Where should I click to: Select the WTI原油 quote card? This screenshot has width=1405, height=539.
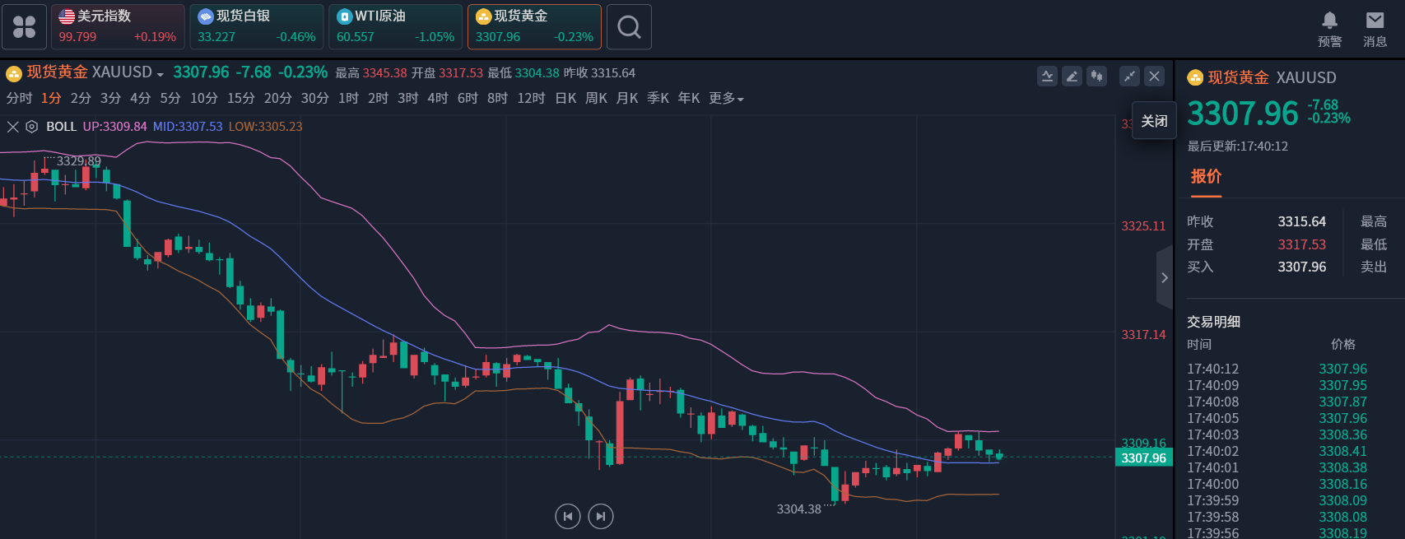coord(395,27)
